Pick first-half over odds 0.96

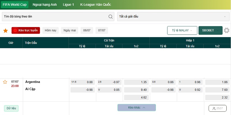click(x=190, y=82)
